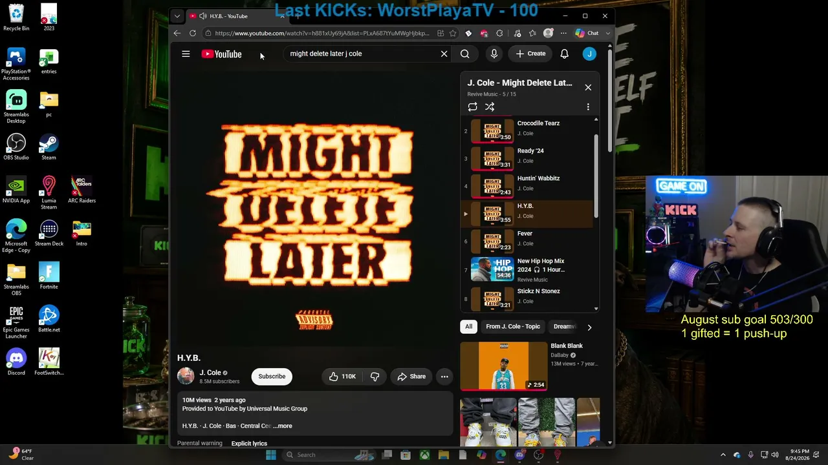Go to YouTube home via the logo
Screen dimensions: 828x465
point(221,54)
